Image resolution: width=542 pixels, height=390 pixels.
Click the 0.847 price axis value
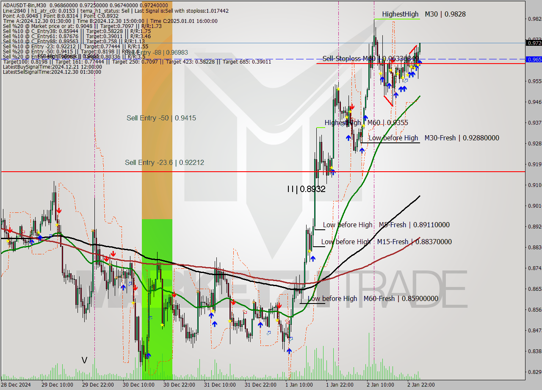pos(534,330)
